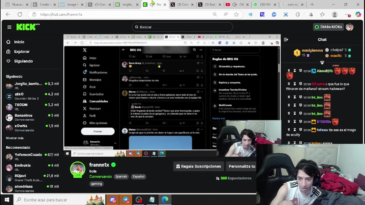Screen dimensions: 365x205
Task: Open xOwNz channel in sidebar
Action: coord(32,128)
